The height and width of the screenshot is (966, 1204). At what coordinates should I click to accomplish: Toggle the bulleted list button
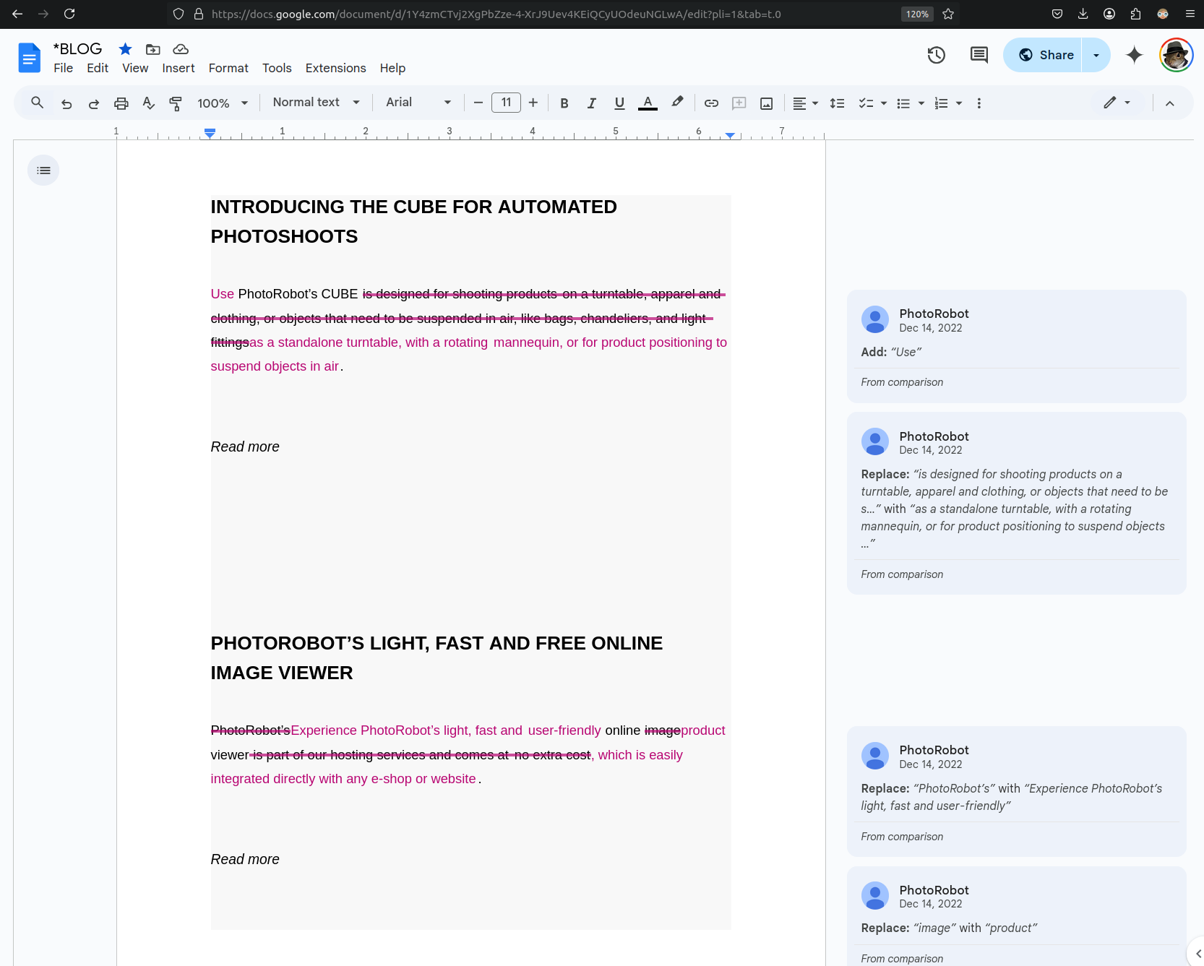pos(903,103)
